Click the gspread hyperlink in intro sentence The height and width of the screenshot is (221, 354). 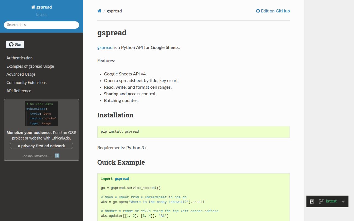click(x=105, y=48)
